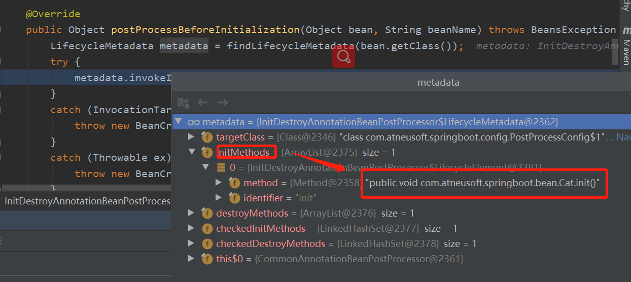Expand the targetClass node
Image resolution: width=631 pixels, height=282 pixels.
point(191,137)
